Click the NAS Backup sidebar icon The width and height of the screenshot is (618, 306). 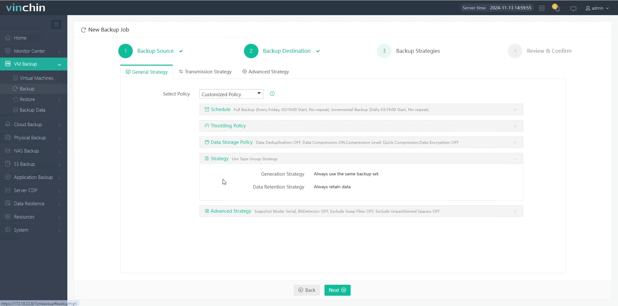[8, 151]
